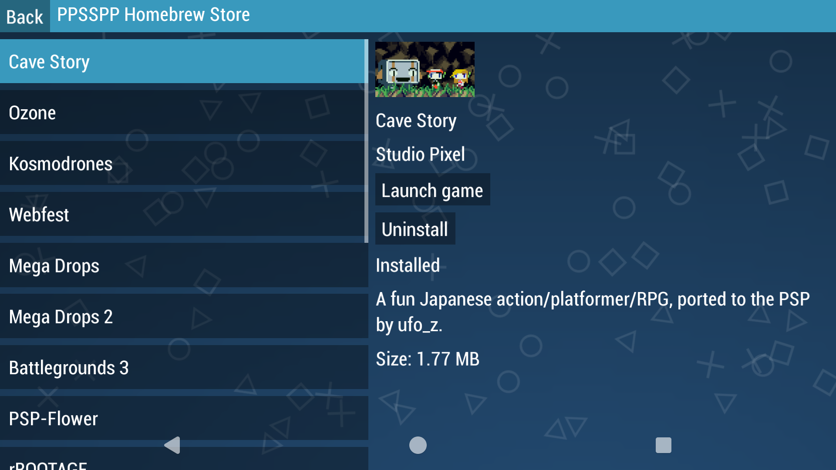Image resolution: width=836 pixels, height=470 pixels.
Task: Uninstall Cave Story
Action: [x=415, y=229]
